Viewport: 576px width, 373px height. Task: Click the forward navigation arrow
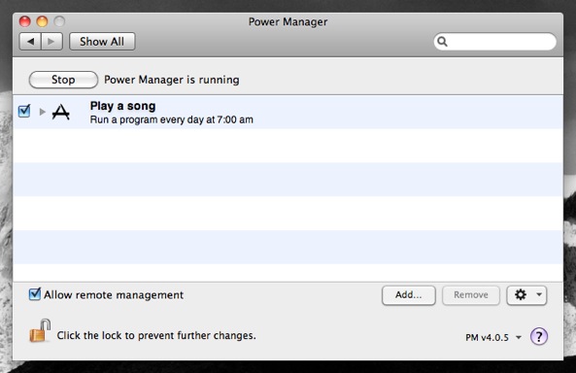tap(51, 42)
